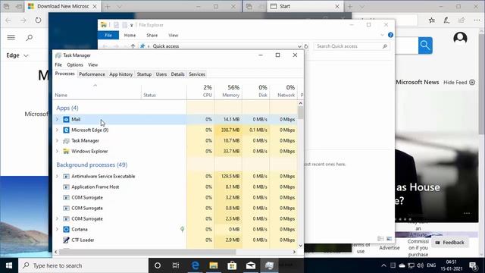
Task: Click the ENG language indicator
Action: (431, 265)
